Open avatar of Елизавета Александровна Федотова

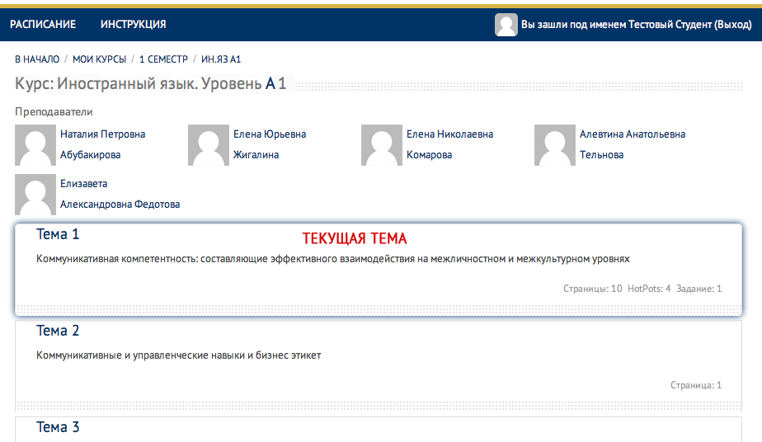point(35,195)
